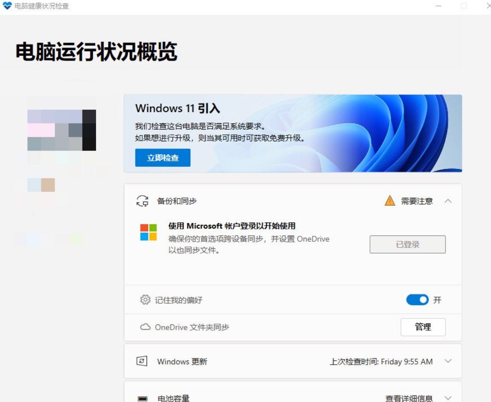Expand the 电池容量 details section
This screenshot has width=491, height=402.
click(x=449, y=398)
